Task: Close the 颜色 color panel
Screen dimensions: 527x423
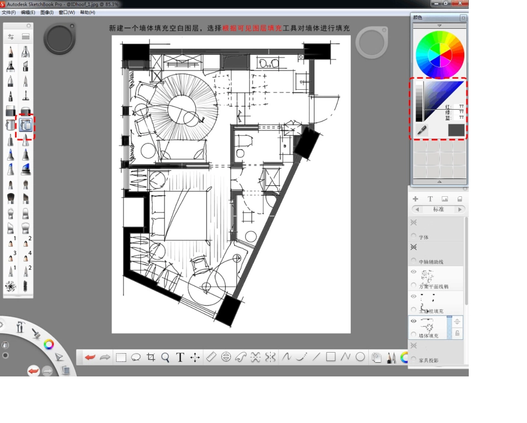Action: pos(463,18)
